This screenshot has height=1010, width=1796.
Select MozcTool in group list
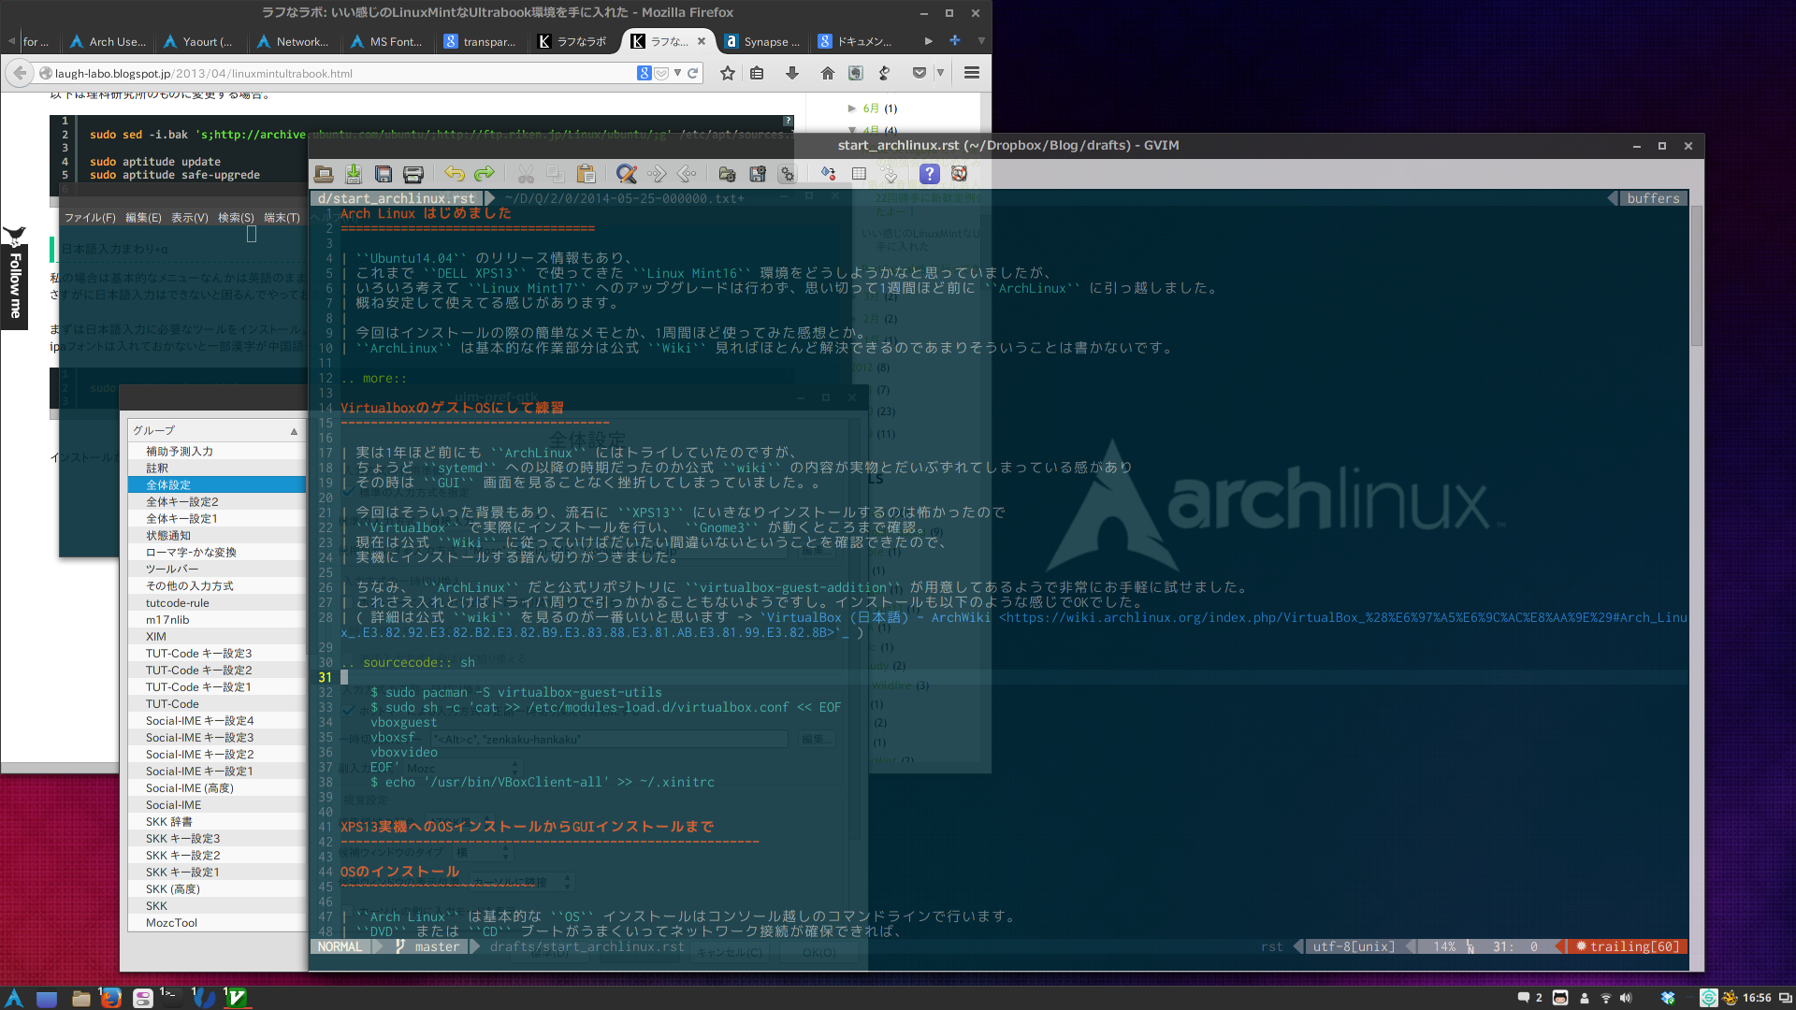pos(217,922)
